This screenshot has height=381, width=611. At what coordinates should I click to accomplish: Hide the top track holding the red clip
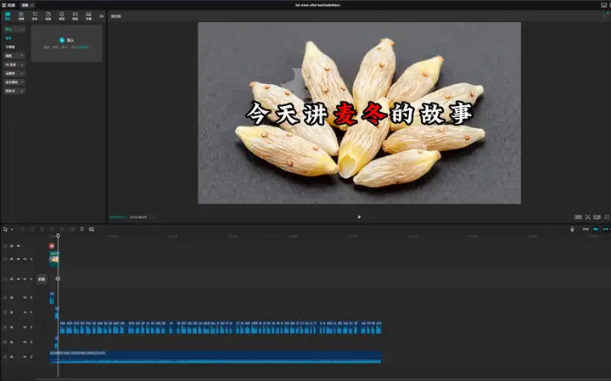click(19, 246)
